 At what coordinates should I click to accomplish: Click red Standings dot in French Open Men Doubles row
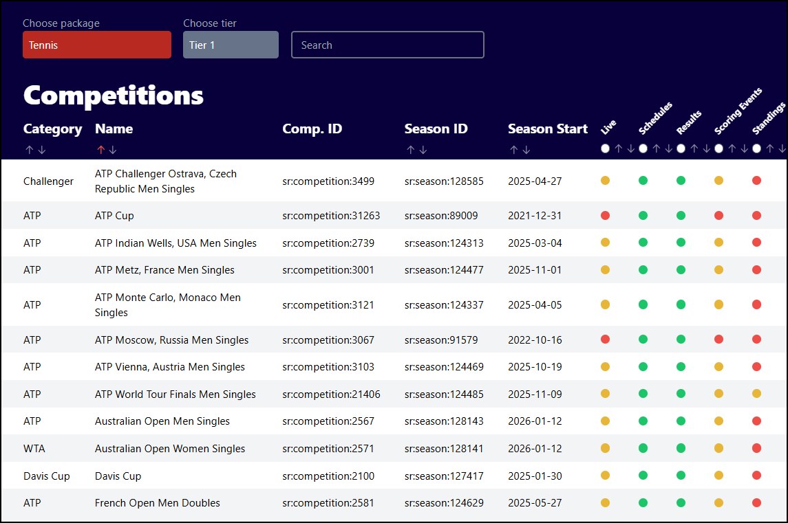(x=756, y=502)
